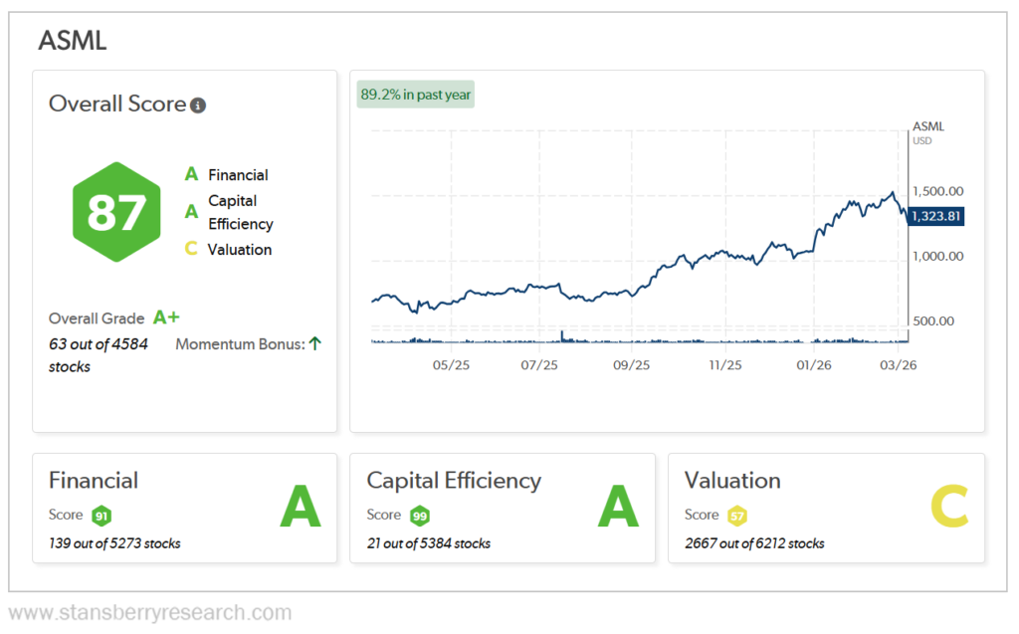Screen dimensions: 1019x634
Task: Toggle the '89.2% in past year' performance badge
Action: pyautogui.click(x=416, y=93)
